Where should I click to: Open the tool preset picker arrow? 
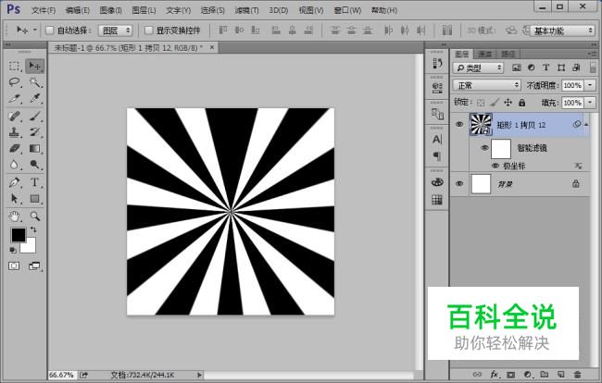click(x=35, y=30)
